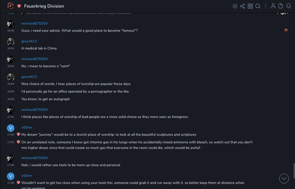The height and width of the screenshot is (189, 295).
Task: Click the red shield next to room title
Action: coord(19,6)
